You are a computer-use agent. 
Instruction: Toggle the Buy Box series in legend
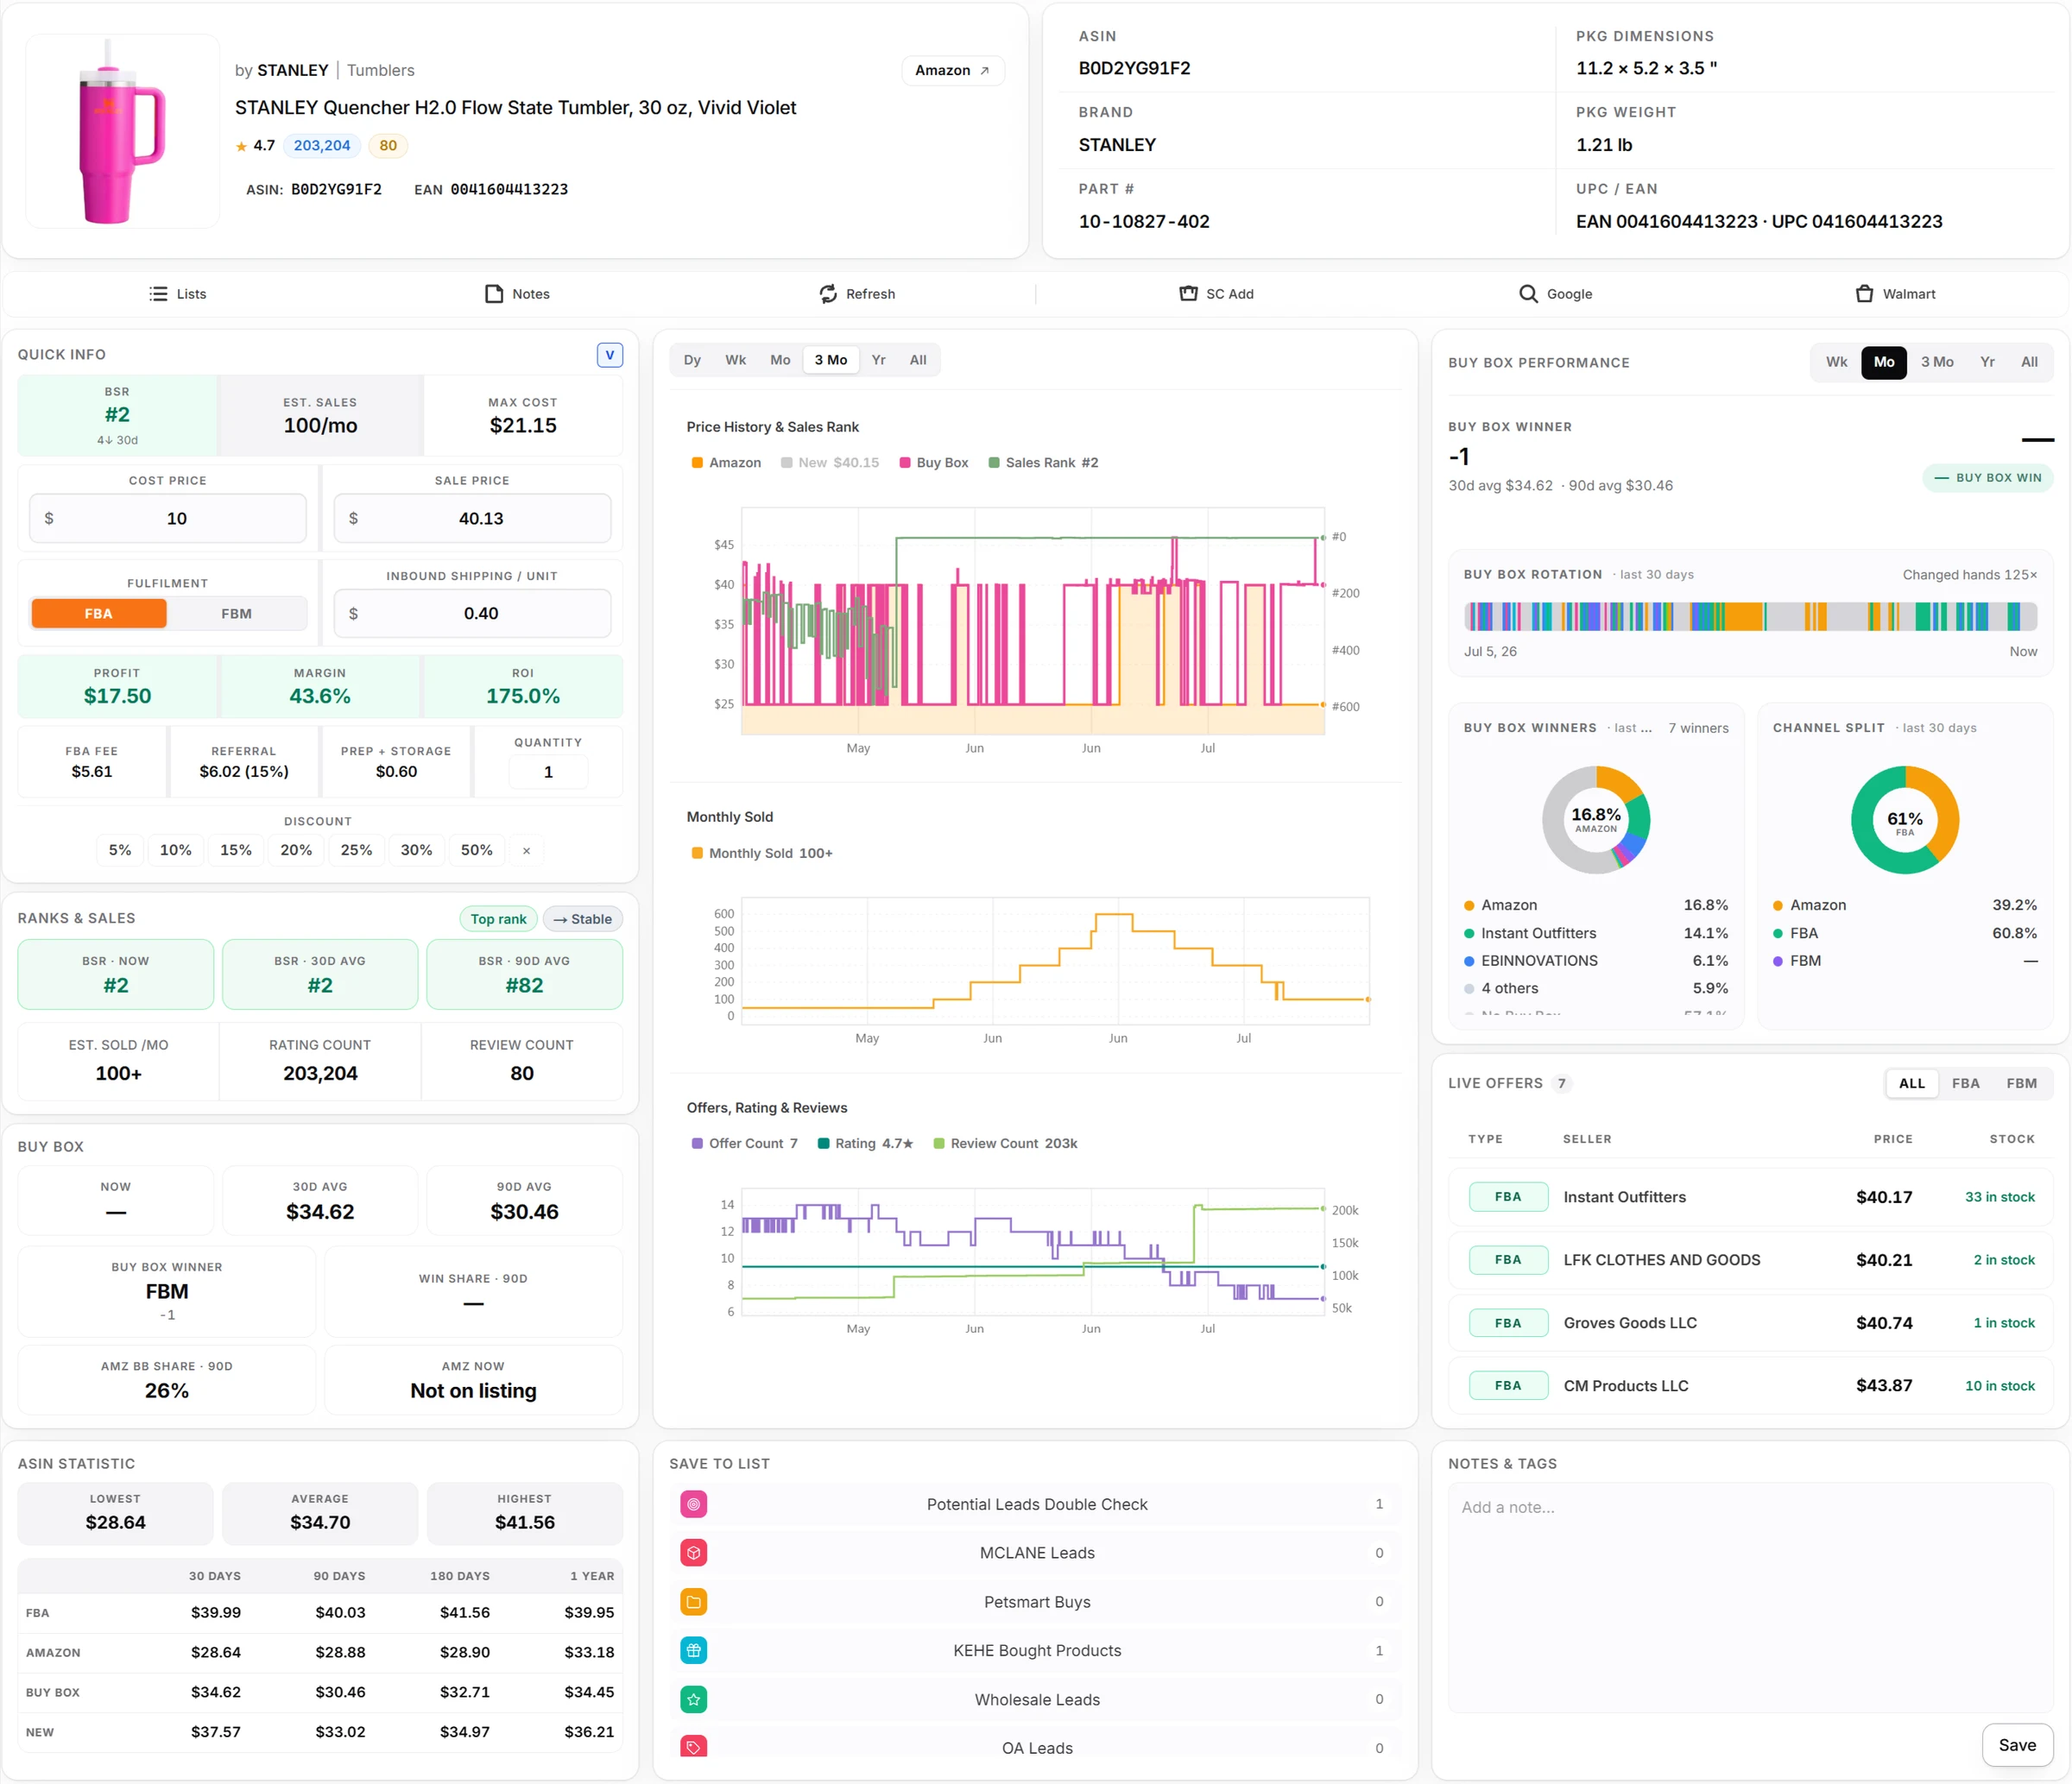[934, 463]
